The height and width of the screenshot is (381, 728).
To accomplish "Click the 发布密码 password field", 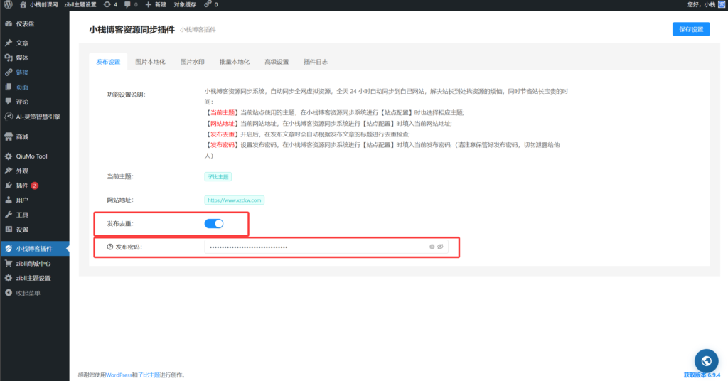I will pos(326,247).
